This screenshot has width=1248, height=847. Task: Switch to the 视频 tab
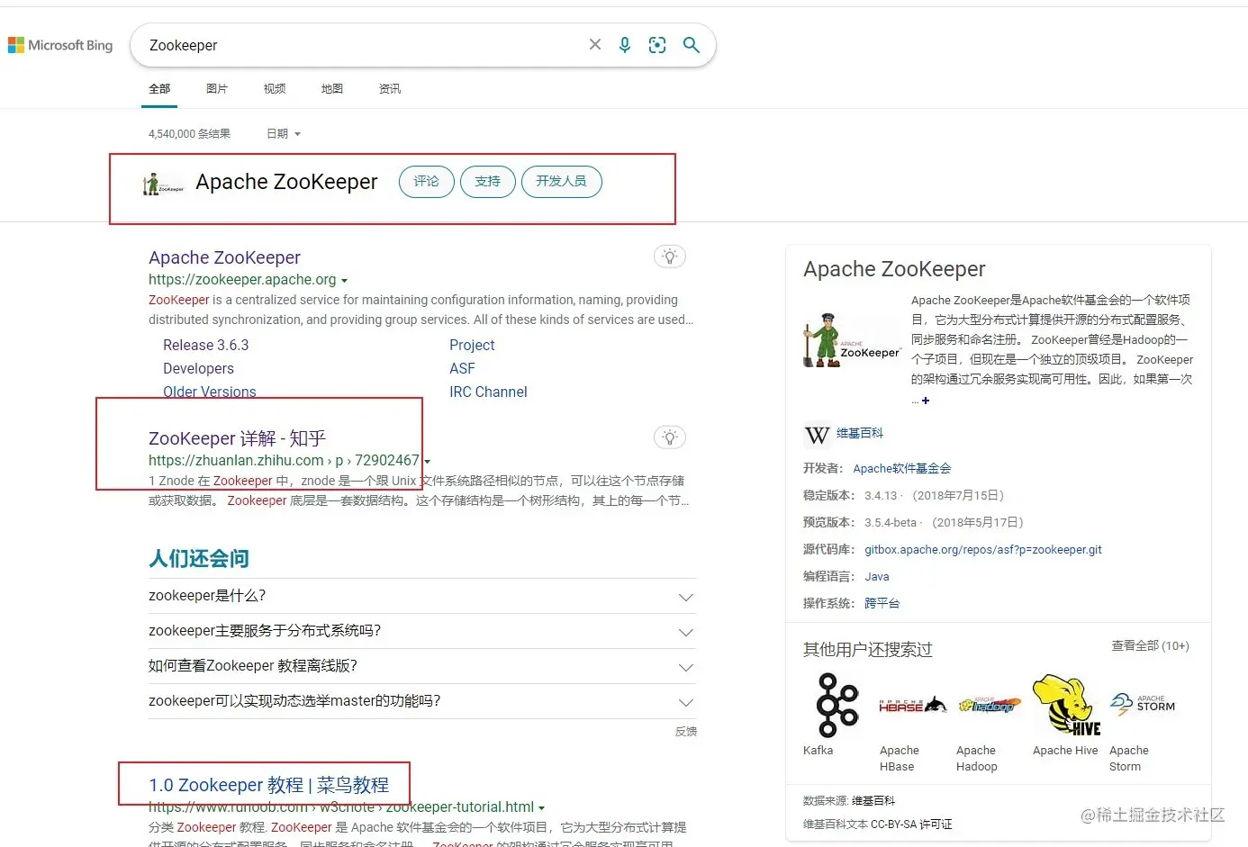click(x=275, y=88)
